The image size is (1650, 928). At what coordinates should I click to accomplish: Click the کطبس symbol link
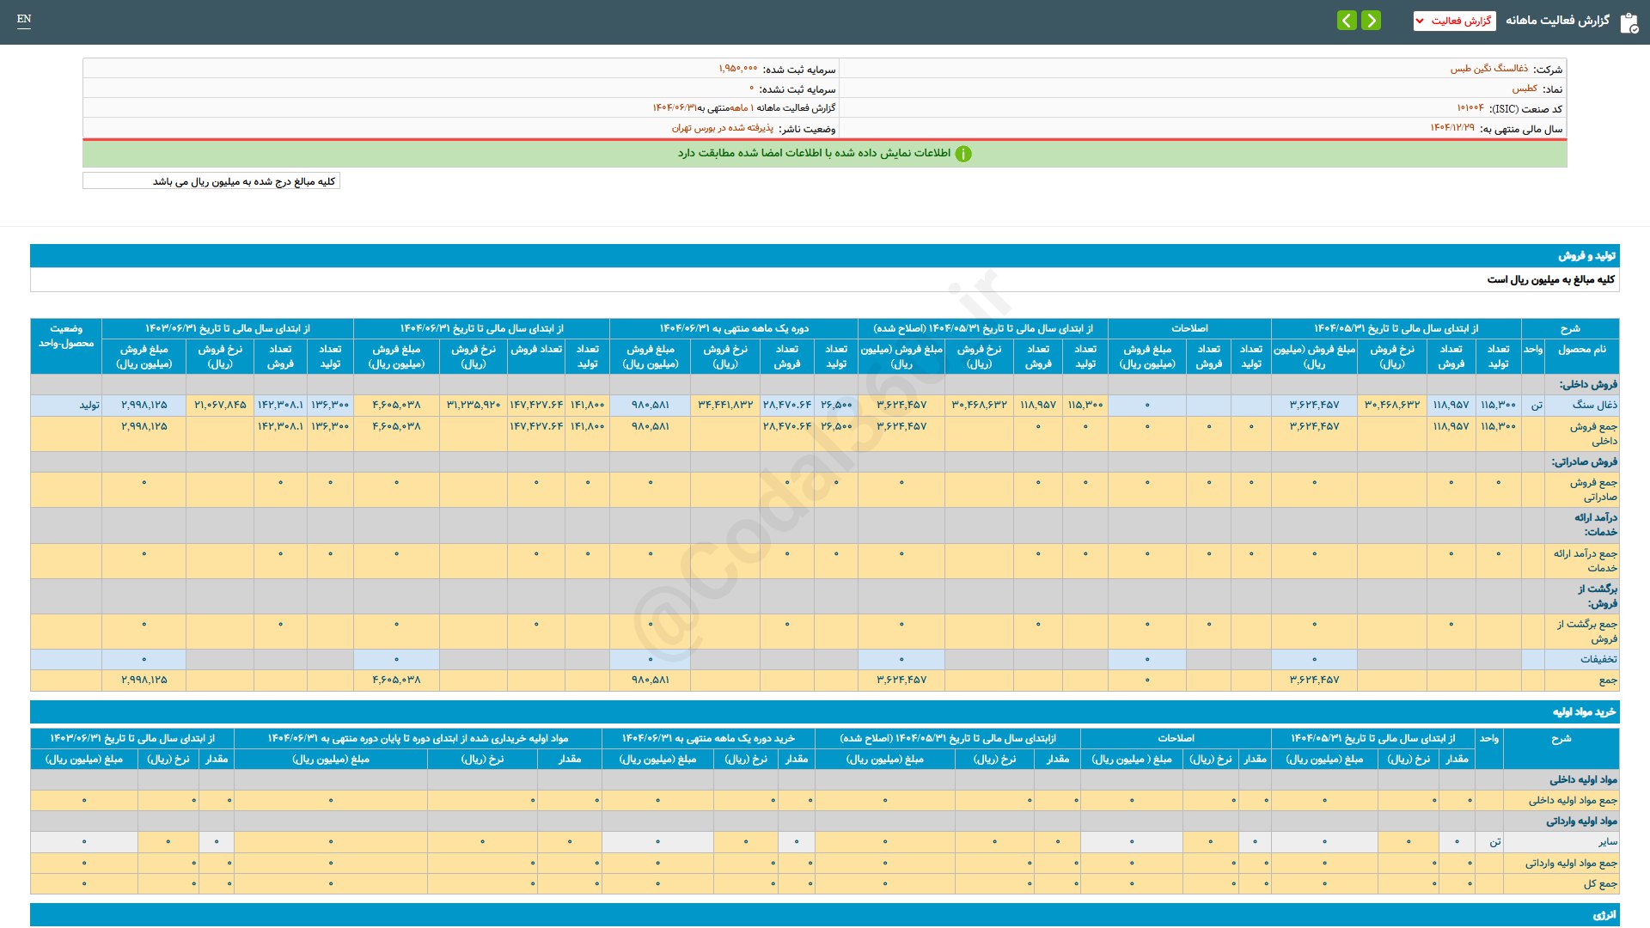click(1525, 89)
